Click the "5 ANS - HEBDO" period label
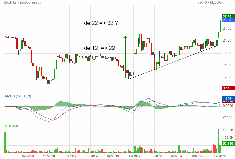This screenshot has height=159, width=235. (209, 2)
